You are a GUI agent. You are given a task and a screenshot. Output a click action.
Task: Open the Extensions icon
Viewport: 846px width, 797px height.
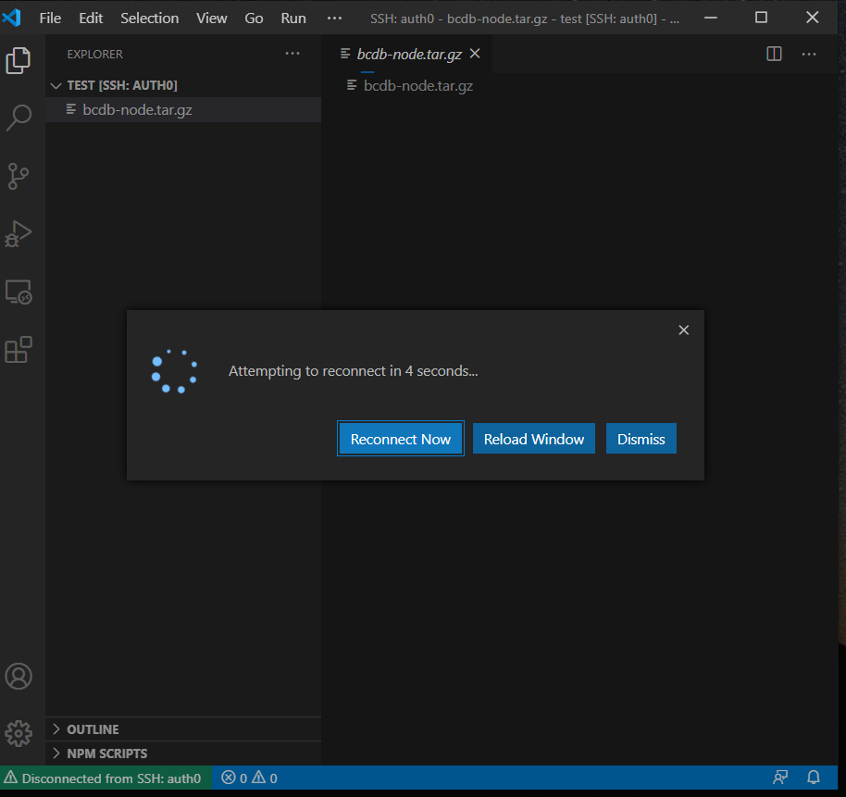click(19, 349)
